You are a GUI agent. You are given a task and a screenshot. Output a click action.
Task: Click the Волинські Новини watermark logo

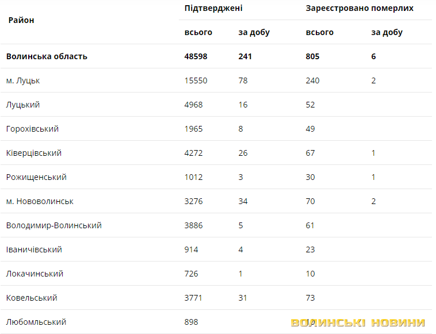(358, 323)
